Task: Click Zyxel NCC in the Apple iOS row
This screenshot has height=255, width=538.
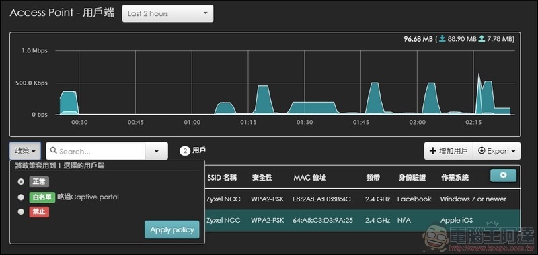Action: pos(223,220)
